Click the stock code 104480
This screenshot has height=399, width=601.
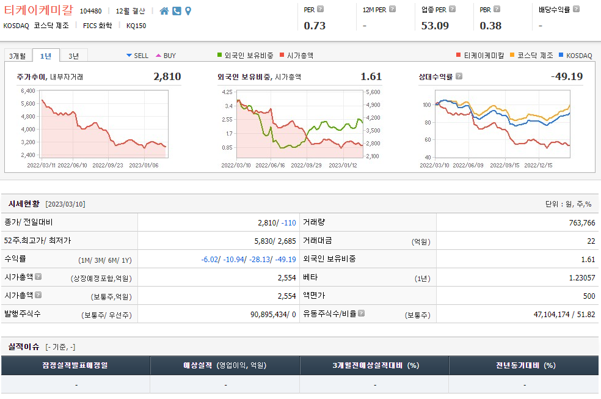[91, 11]
